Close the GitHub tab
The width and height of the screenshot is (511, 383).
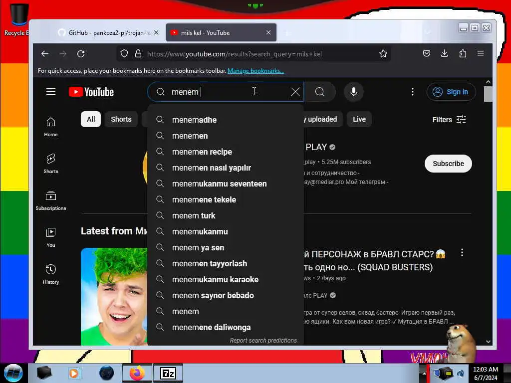pos(156,32)
